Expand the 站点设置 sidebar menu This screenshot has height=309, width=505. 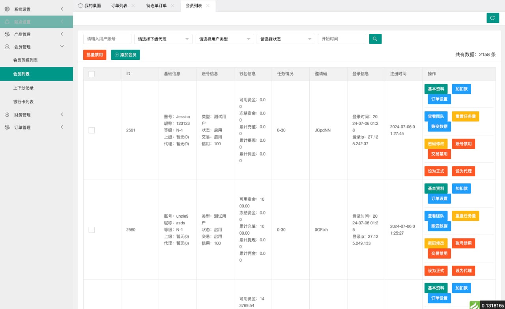click(36, 22)
